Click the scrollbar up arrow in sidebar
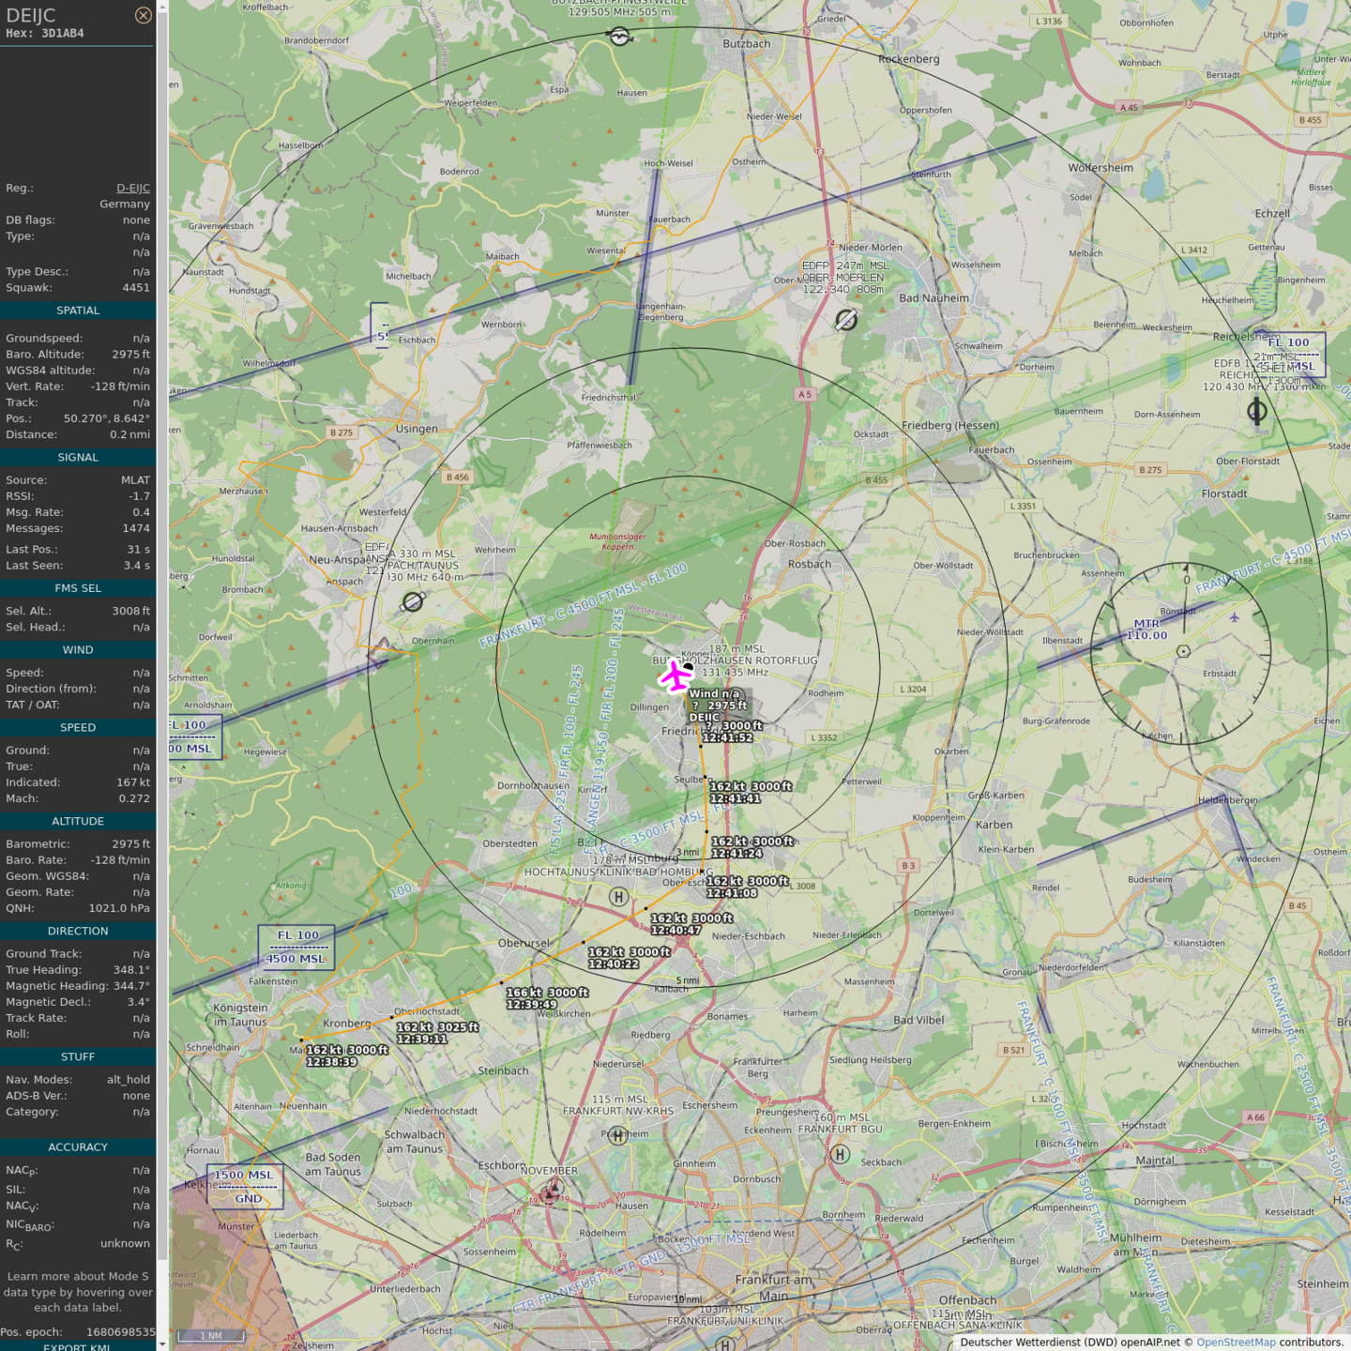 [x=162, y=7]
